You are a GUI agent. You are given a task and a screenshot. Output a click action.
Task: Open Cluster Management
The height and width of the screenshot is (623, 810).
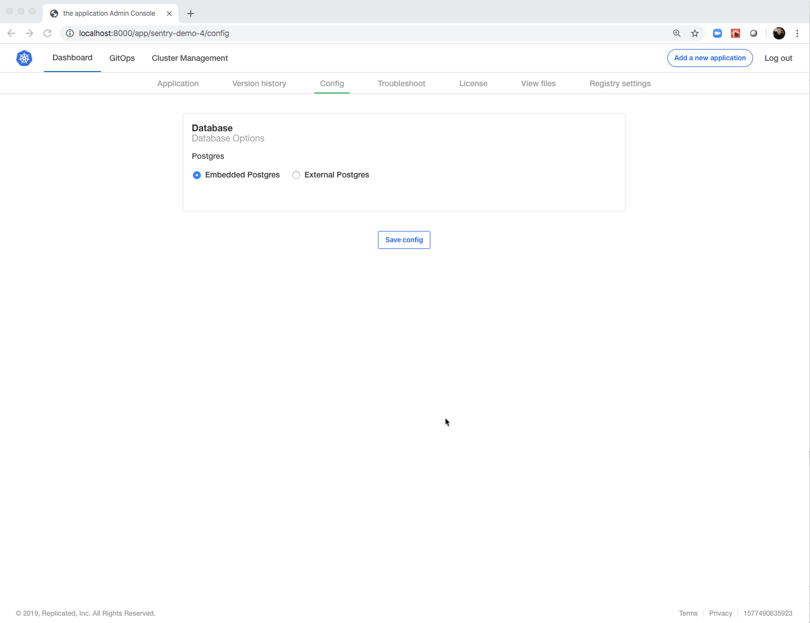pos(190,57)
